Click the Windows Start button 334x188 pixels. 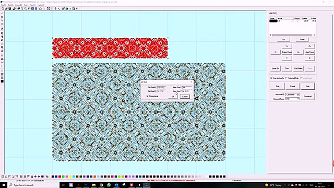pyautogui.click(x=4, y=185)
